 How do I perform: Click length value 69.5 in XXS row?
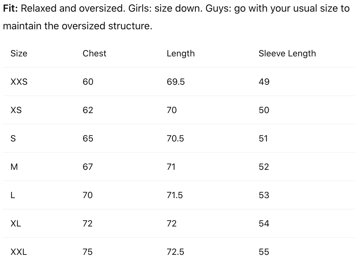click(x=176, y=82)
